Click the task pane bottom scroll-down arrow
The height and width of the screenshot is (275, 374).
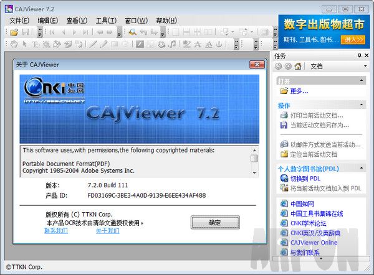pos(321,259)
